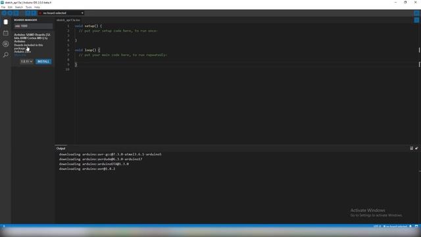Open the Help menu
This screenshot has width=421, height=237.
(x=37, y=7)
